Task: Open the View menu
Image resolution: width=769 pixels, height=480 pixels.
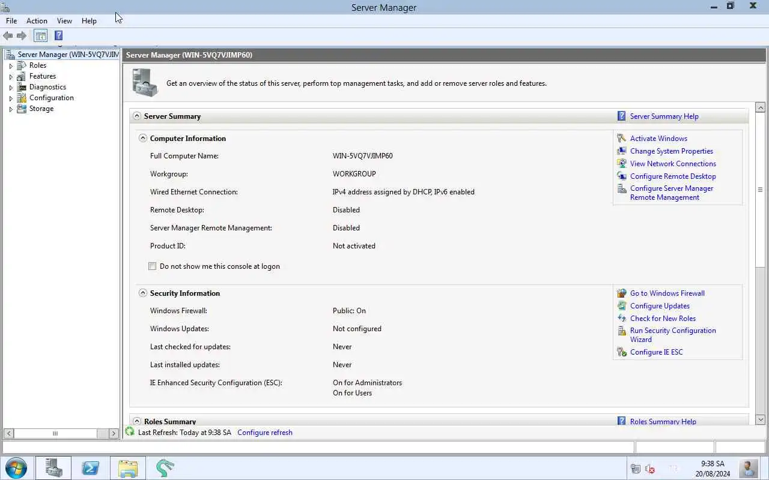Action: [64, 21]
